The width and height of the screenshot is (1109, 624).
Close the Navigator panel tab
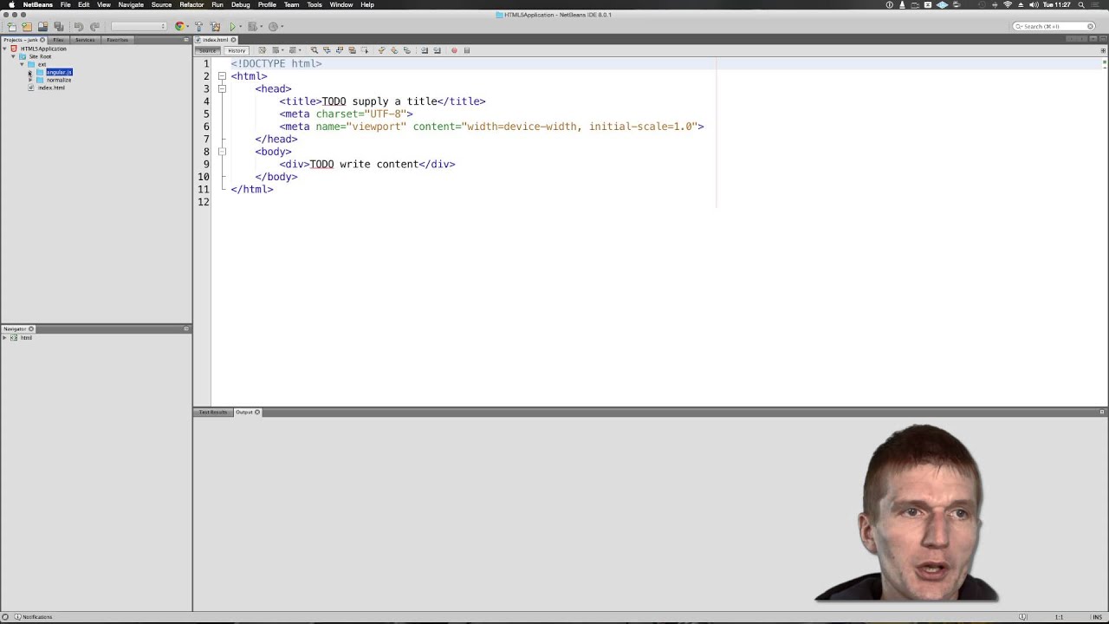[x=31, y=328]
